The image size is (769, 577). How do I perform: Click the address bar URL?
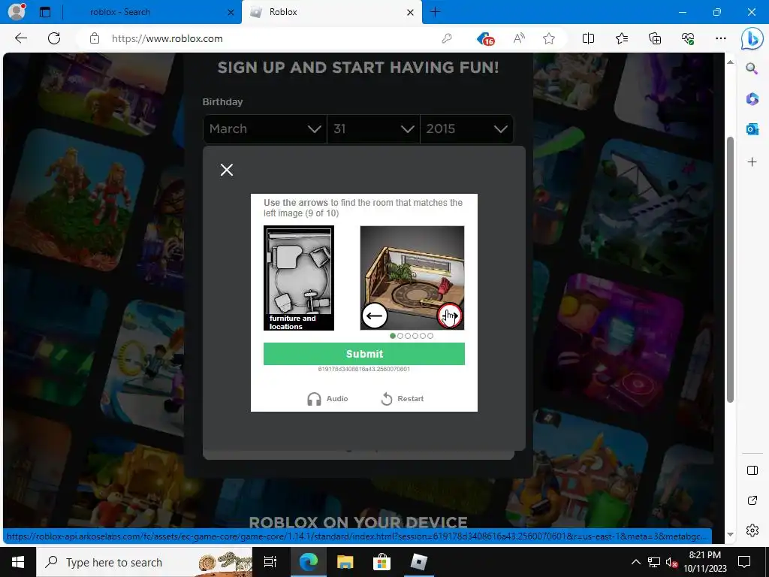click(x=167, y=39)
